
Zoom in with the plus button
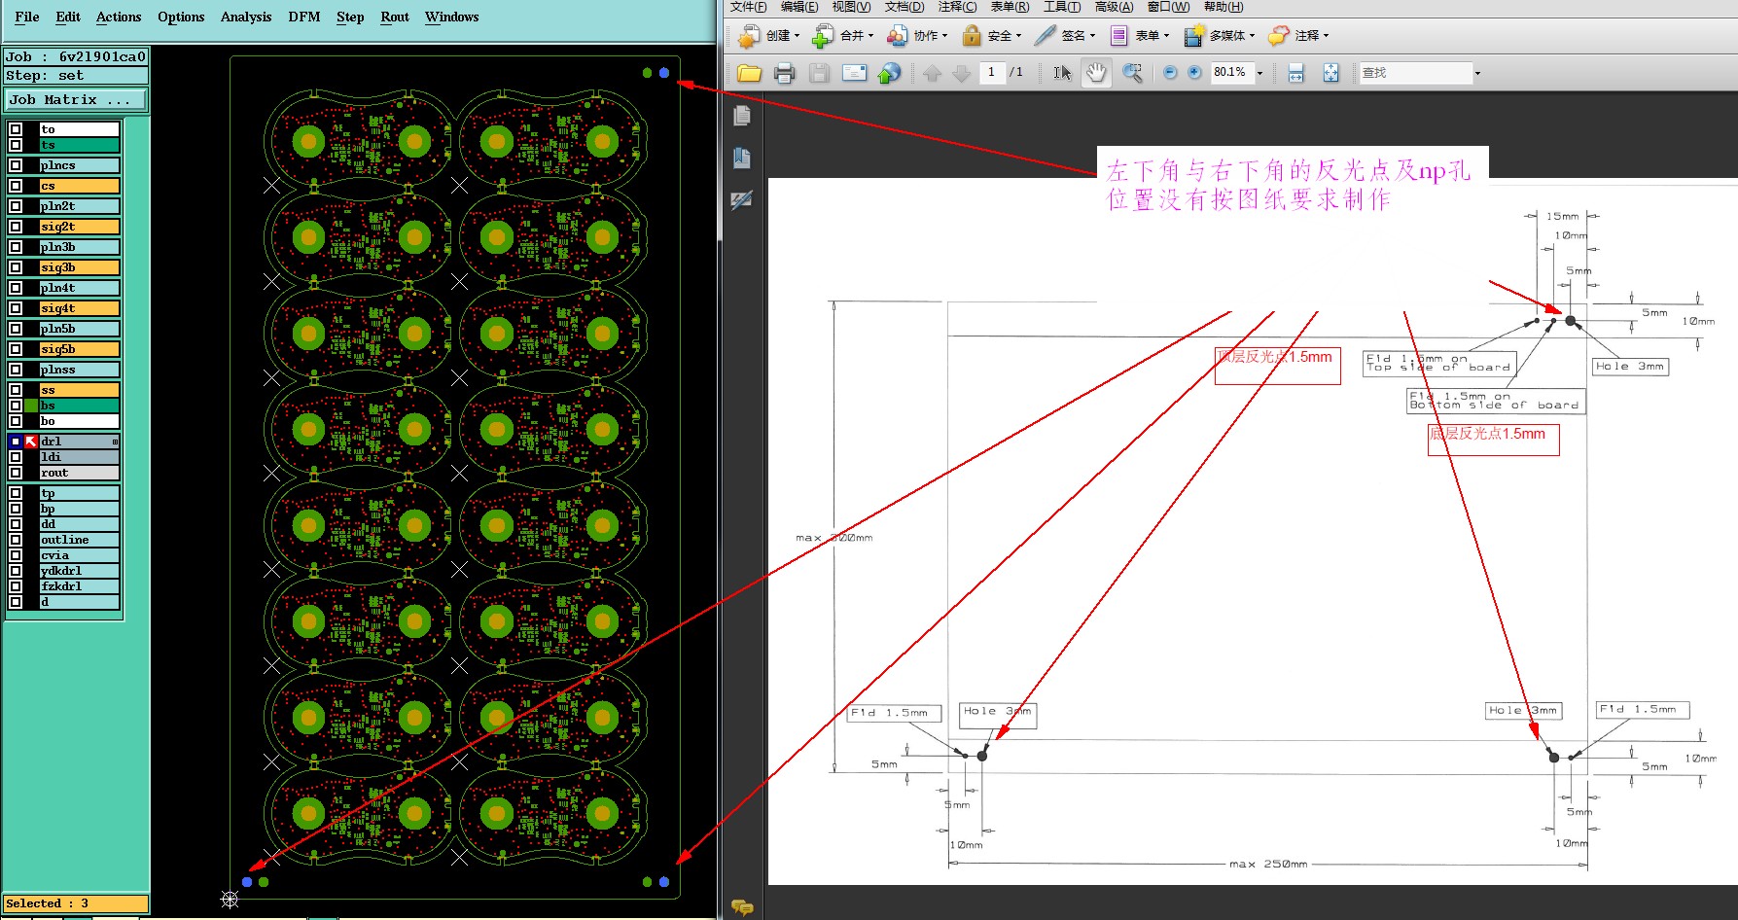coord(1194,73)
